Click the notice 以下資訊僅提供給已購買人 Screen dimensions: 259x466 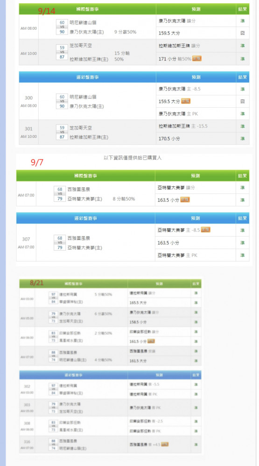click(133, 158)
